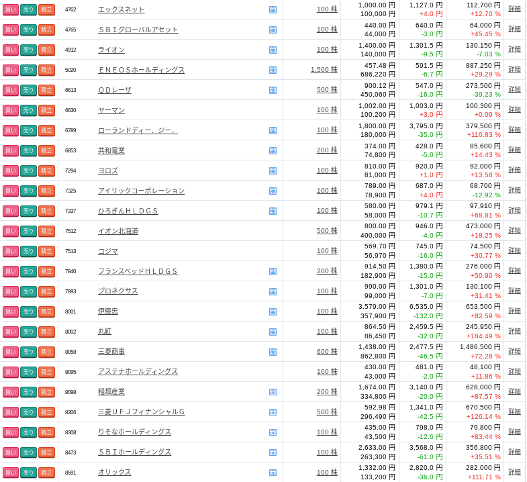
Task: Click 売り button for 伊藤忠
Action: click(x=28, y=311)
